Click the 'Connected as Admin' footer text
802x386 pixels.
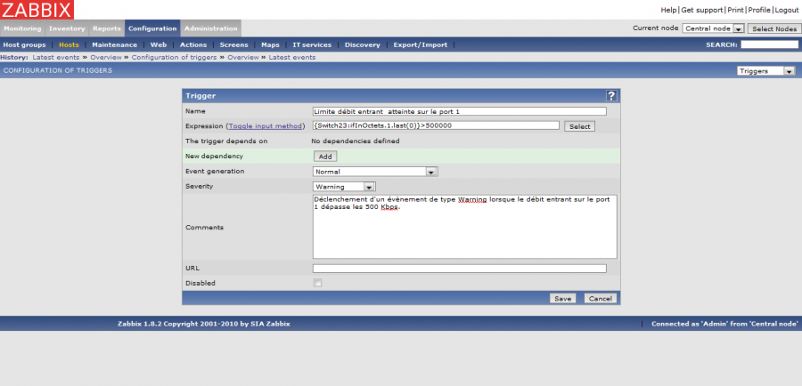point(724,324)
